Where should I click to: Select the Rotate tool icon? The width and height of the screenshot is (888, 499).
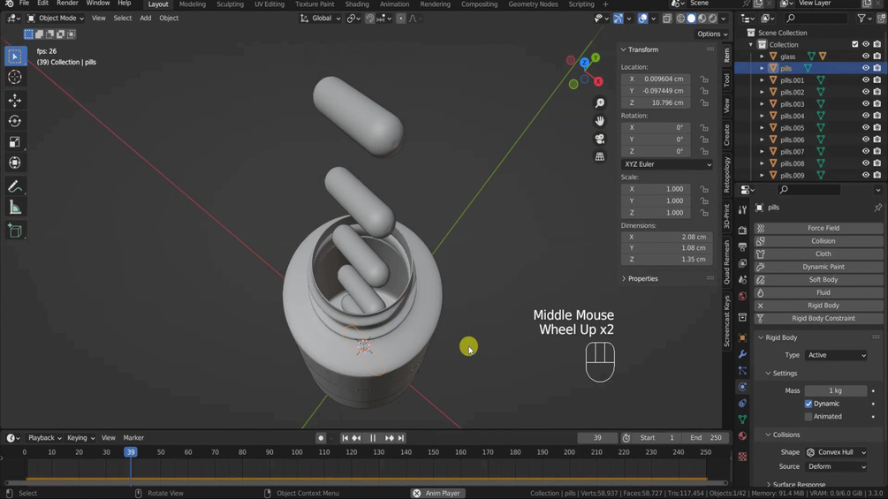[15, 121]
